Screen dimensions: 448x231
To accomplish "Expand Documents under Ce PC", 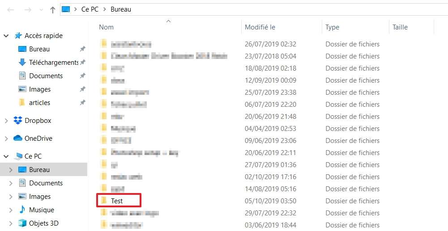I will tap(11, 183).
